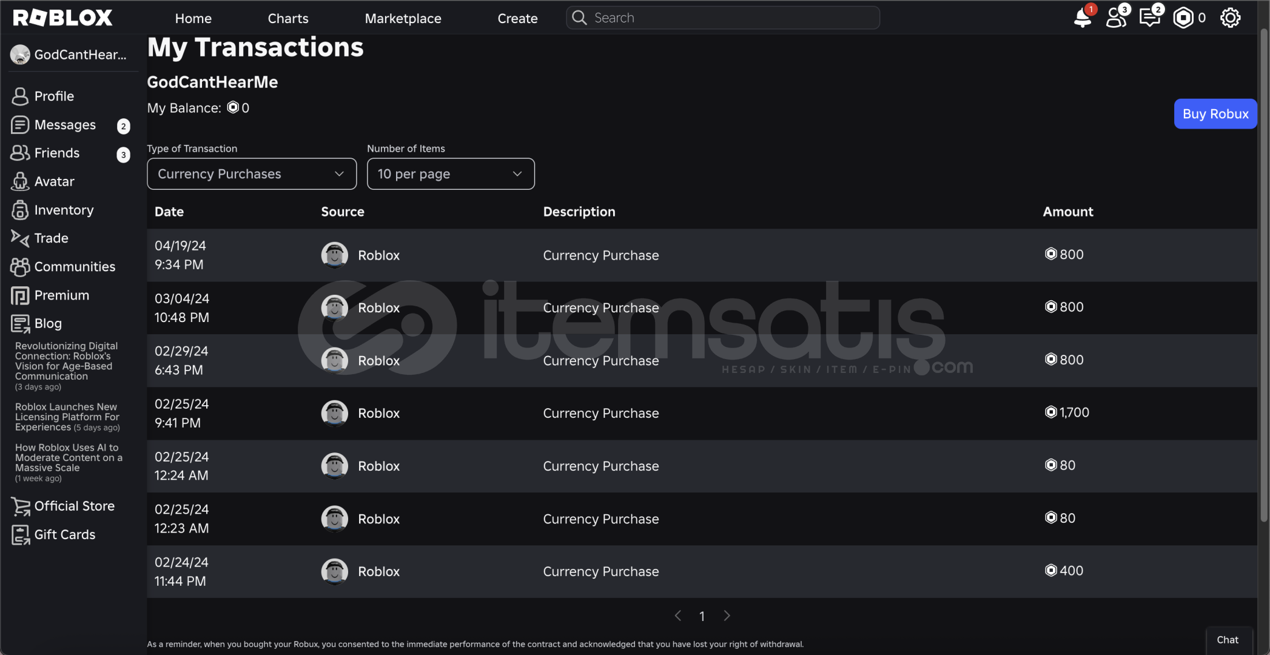This screenshot has width=1270, height=655.
Task: Click the 02/29/24 6:43 PM date cell
Action: coord(181,360)
